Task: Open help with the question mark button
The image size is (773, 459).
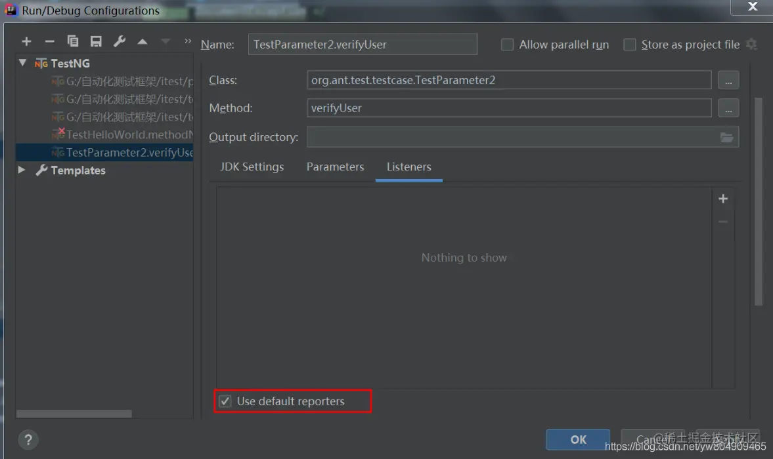Action: click(29, 440)
